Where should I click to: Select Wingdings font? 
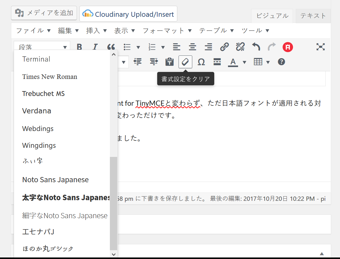pos(62,145)
